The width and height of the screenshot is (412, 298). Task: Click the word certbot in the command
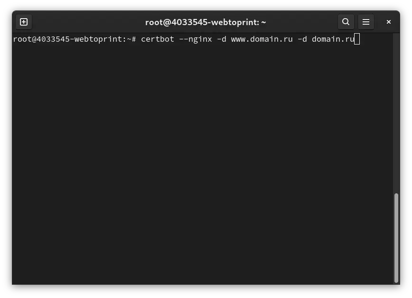click(x=158, y=39)
